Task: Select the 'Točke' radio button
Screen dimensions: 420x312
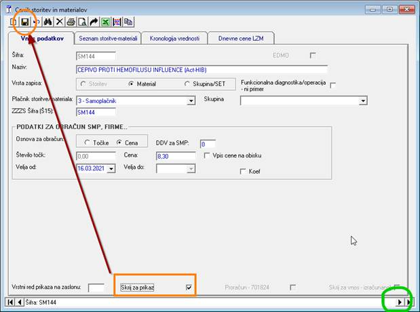Action: point(88,142)
